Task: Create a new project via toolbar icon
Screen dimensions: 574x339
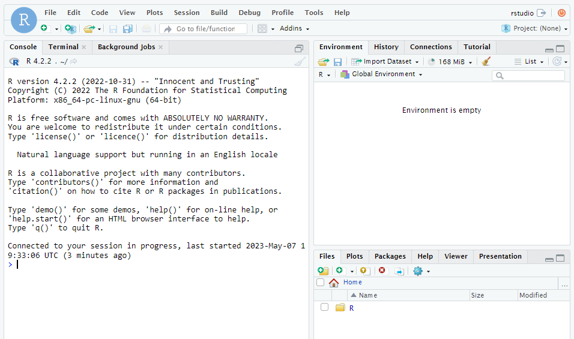Action: (70, 29)
